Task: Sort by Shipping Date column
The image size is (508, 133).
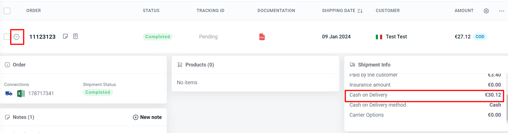Action: tap(360, 11)
